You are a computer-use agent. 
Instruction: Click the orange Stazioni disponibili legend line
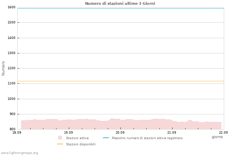(60, 144)
